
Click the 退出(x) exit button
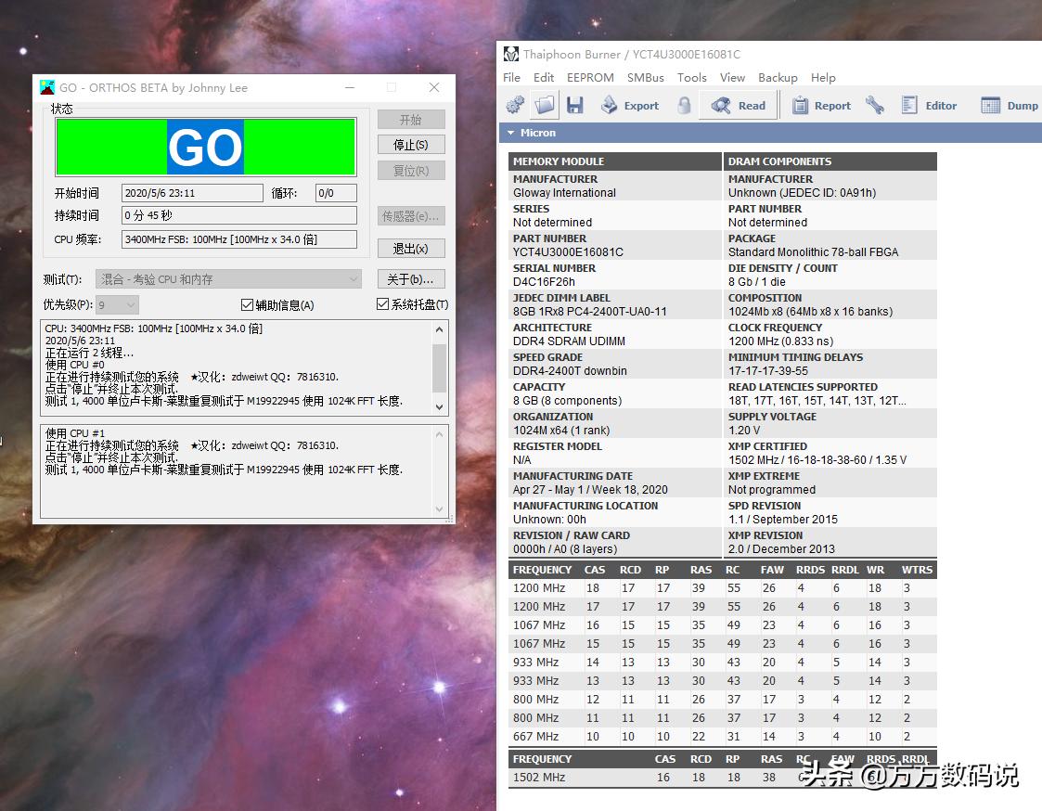click(410, 249)
